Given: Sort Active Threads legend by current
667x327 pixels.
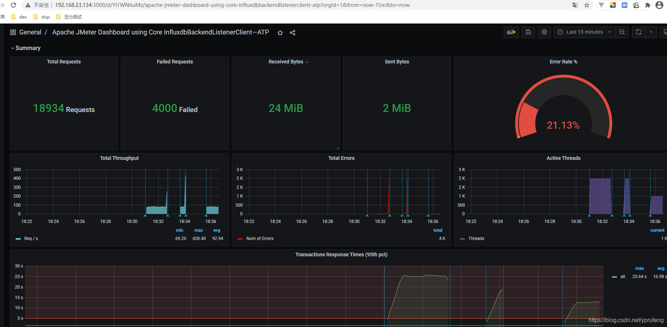Looking at the screenshot, I should pos(657,230).
